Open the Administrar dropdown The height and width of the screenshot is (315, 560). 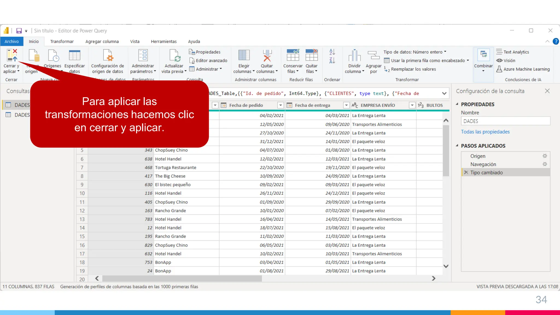coord(206,69)
